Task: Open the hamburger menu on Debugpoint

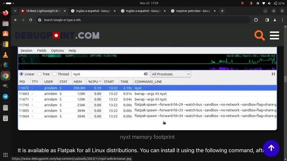Action: tap(274, 35)
